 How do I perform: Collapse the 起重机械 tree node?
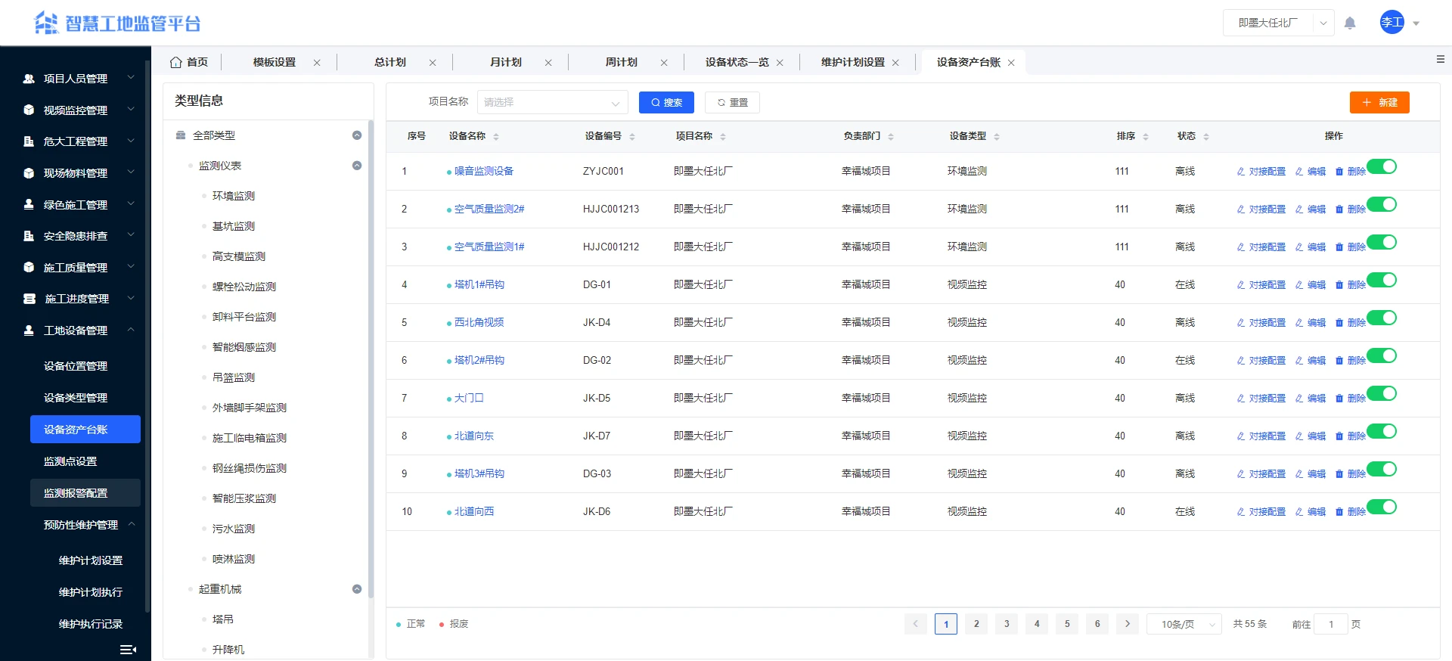[357, 589]
